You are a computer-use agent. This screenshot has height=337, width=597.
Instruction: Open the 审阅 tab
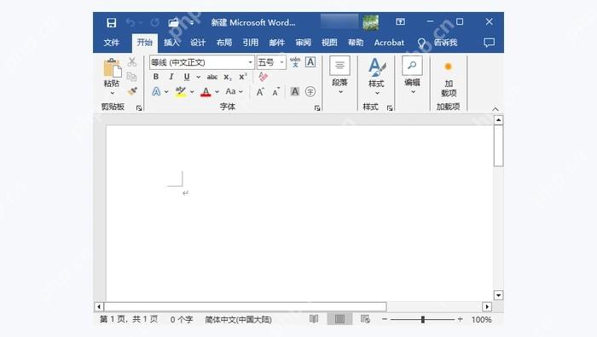point(303,43)
